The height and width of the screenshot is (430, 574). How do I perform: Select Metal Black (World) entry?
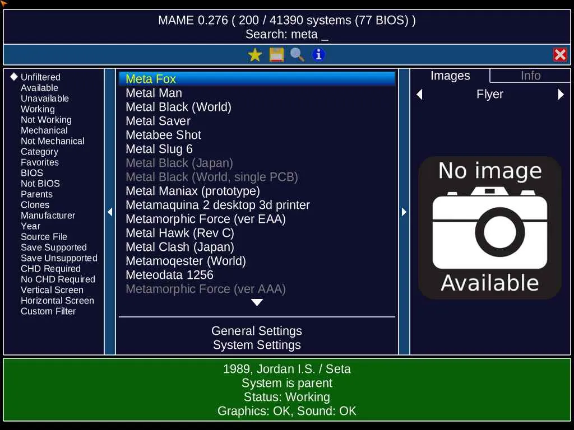pos(257,107)
